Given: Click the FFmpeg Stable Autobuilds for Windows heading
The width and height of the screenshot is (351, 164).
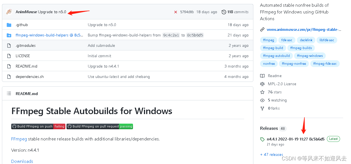Looking at the screenshot, I should coord(92,111).
